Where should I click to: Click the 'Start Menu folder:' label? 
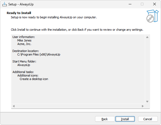pyautogui.click(x=24, y=61)
